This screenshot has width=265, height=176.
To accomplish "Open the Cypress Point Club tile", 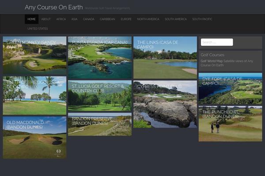I will (165, 104).
